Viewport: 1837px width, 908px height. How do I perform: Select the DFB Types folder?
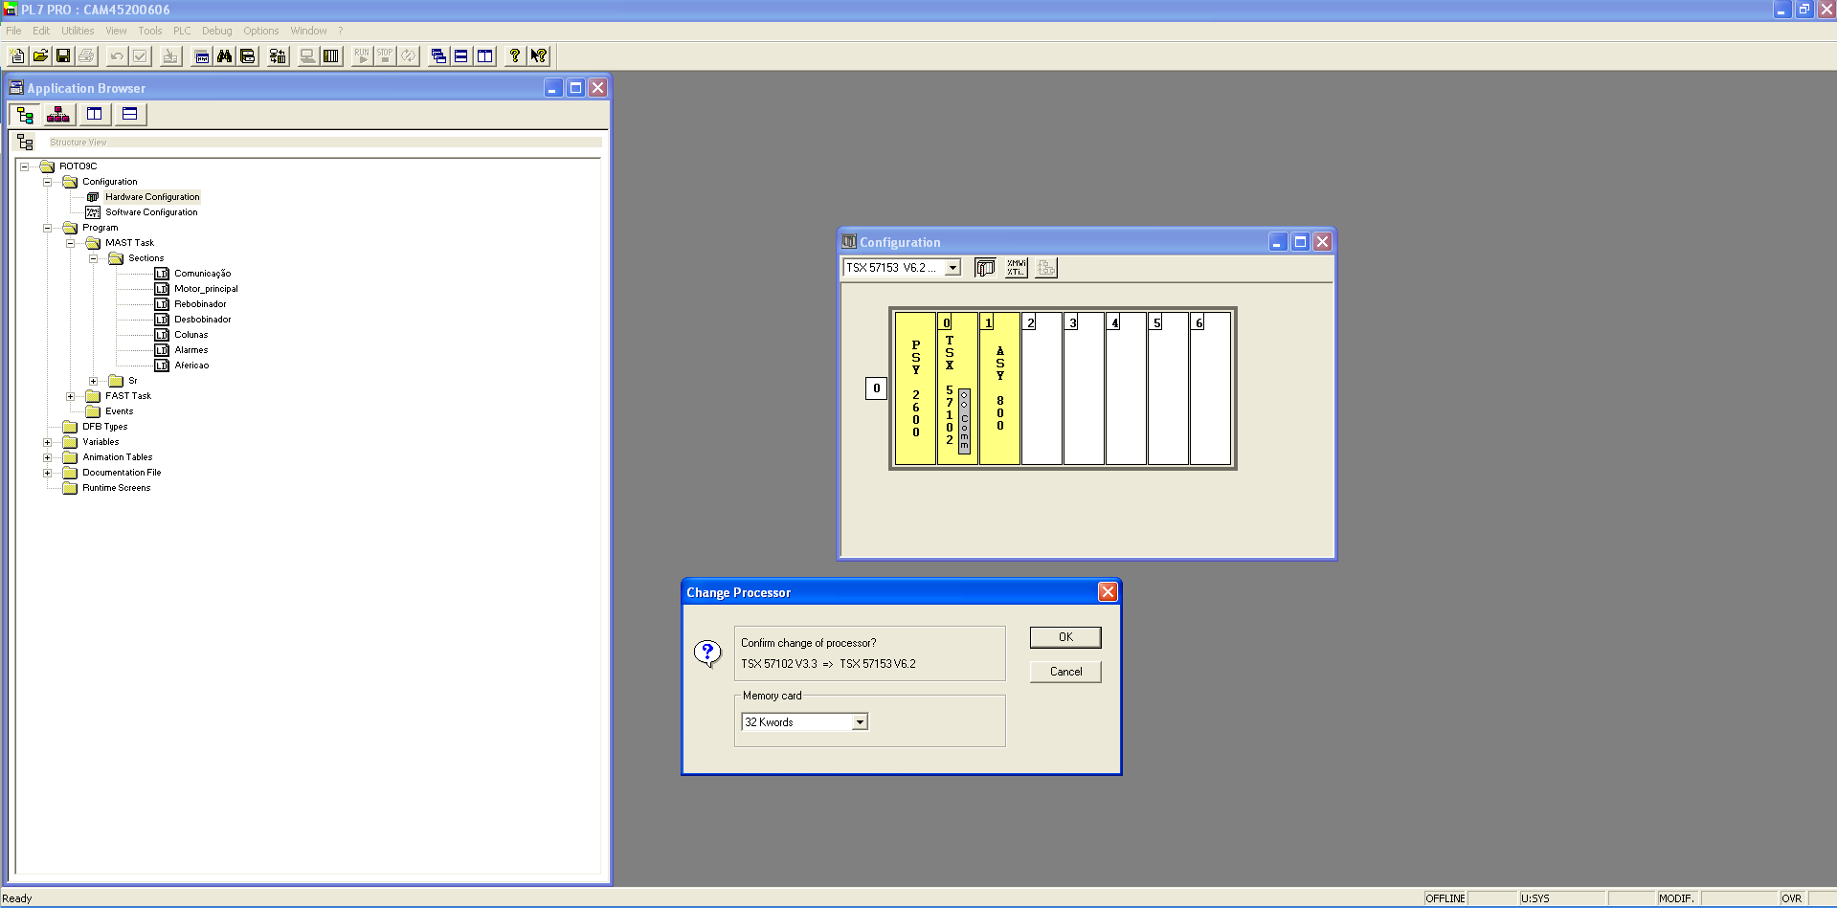coord(104,427)
